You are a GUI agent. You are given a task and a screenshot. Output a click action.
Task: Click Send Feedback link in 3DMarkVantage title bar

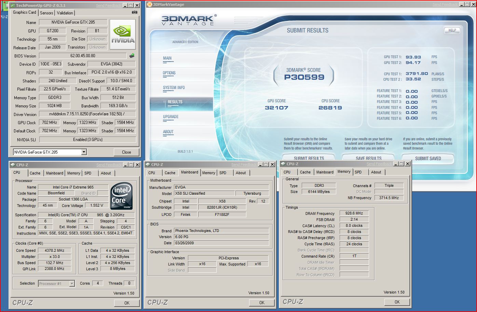(x=445, y=4)
